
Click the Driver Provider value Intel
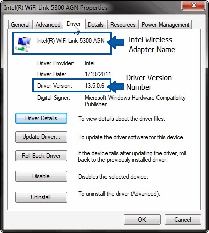(90, 63)
